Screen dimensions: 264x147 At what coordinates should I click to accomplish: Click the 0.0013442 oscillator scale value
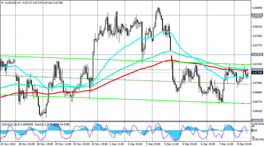click(257, 124)
